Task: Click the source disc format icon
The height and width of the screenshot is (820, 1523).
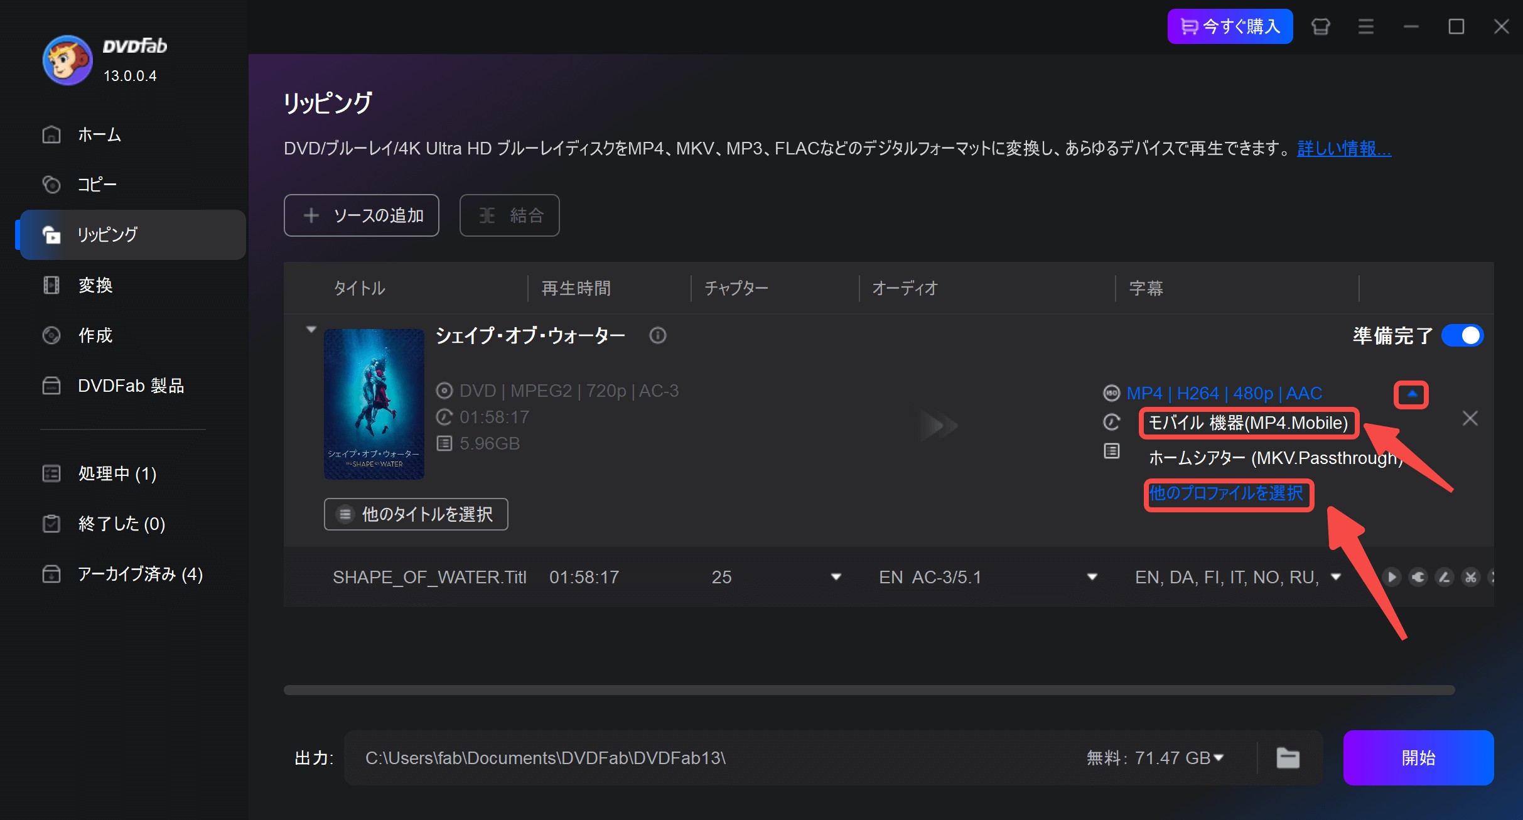Action: 444,391
